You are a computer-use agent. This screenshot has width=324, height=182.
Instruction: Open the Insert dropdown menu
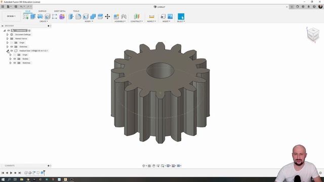pos(167,21)
